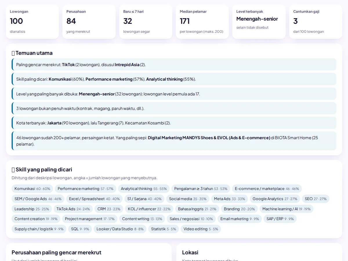Image resolution: width=348 pixels, height=261 pixels.
Task: Click the 'Pengalaman ≥ 3 tahun' chip
Action: (201, 189)
